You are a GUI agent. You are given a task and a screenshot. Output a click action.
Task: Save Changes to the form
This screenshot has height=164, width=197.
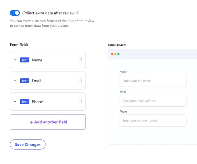point(28,145)
